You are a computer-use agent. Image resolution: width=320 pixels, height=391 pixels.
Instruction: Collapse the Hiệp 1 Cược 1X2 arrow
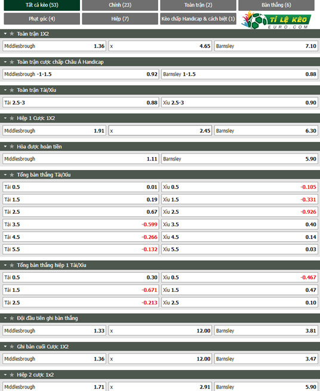[5, 118]
